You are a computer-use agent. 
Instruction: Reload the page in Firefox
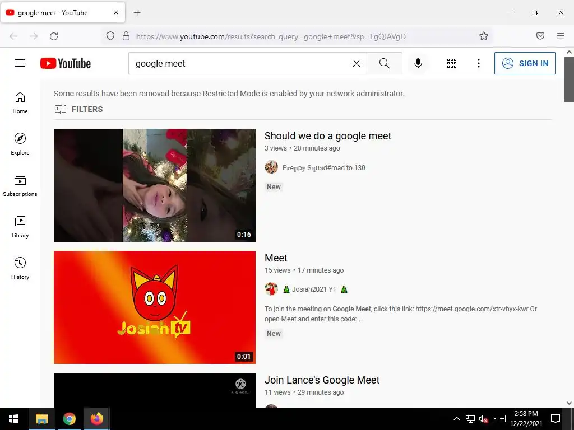(x=54, y=36)
